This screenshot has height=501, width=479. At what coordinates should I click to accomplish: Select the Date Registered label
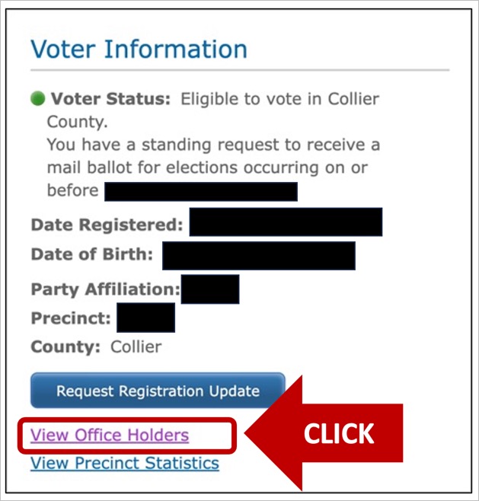tap(107, 225)
